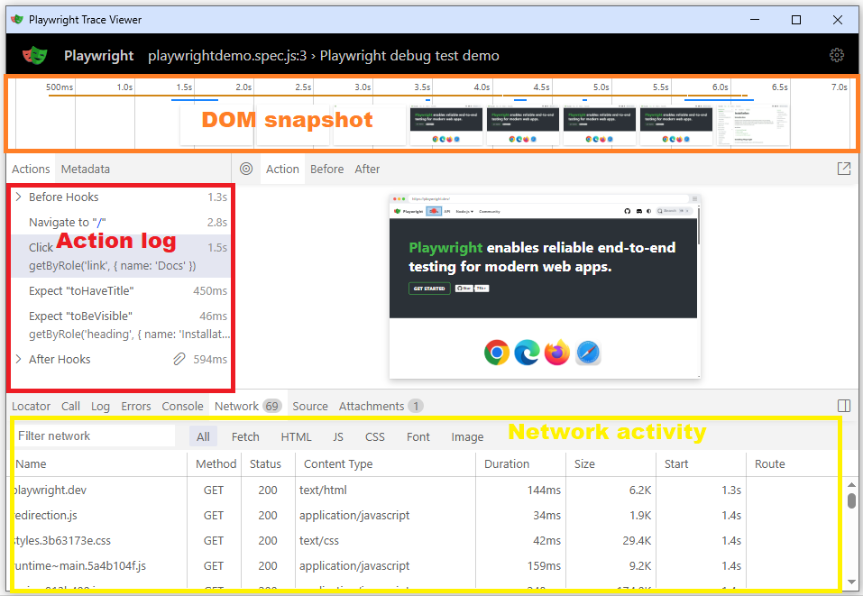Click Playwright icon in window title bar
The height and width of the screenshot is (596, 863).
tap(17, 19)
